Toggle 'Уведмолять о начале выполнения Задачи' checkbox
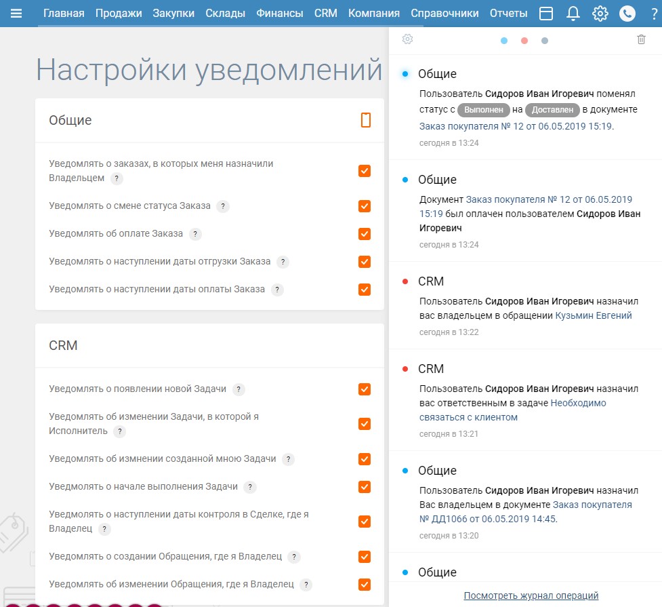 [x=365, y=487]
